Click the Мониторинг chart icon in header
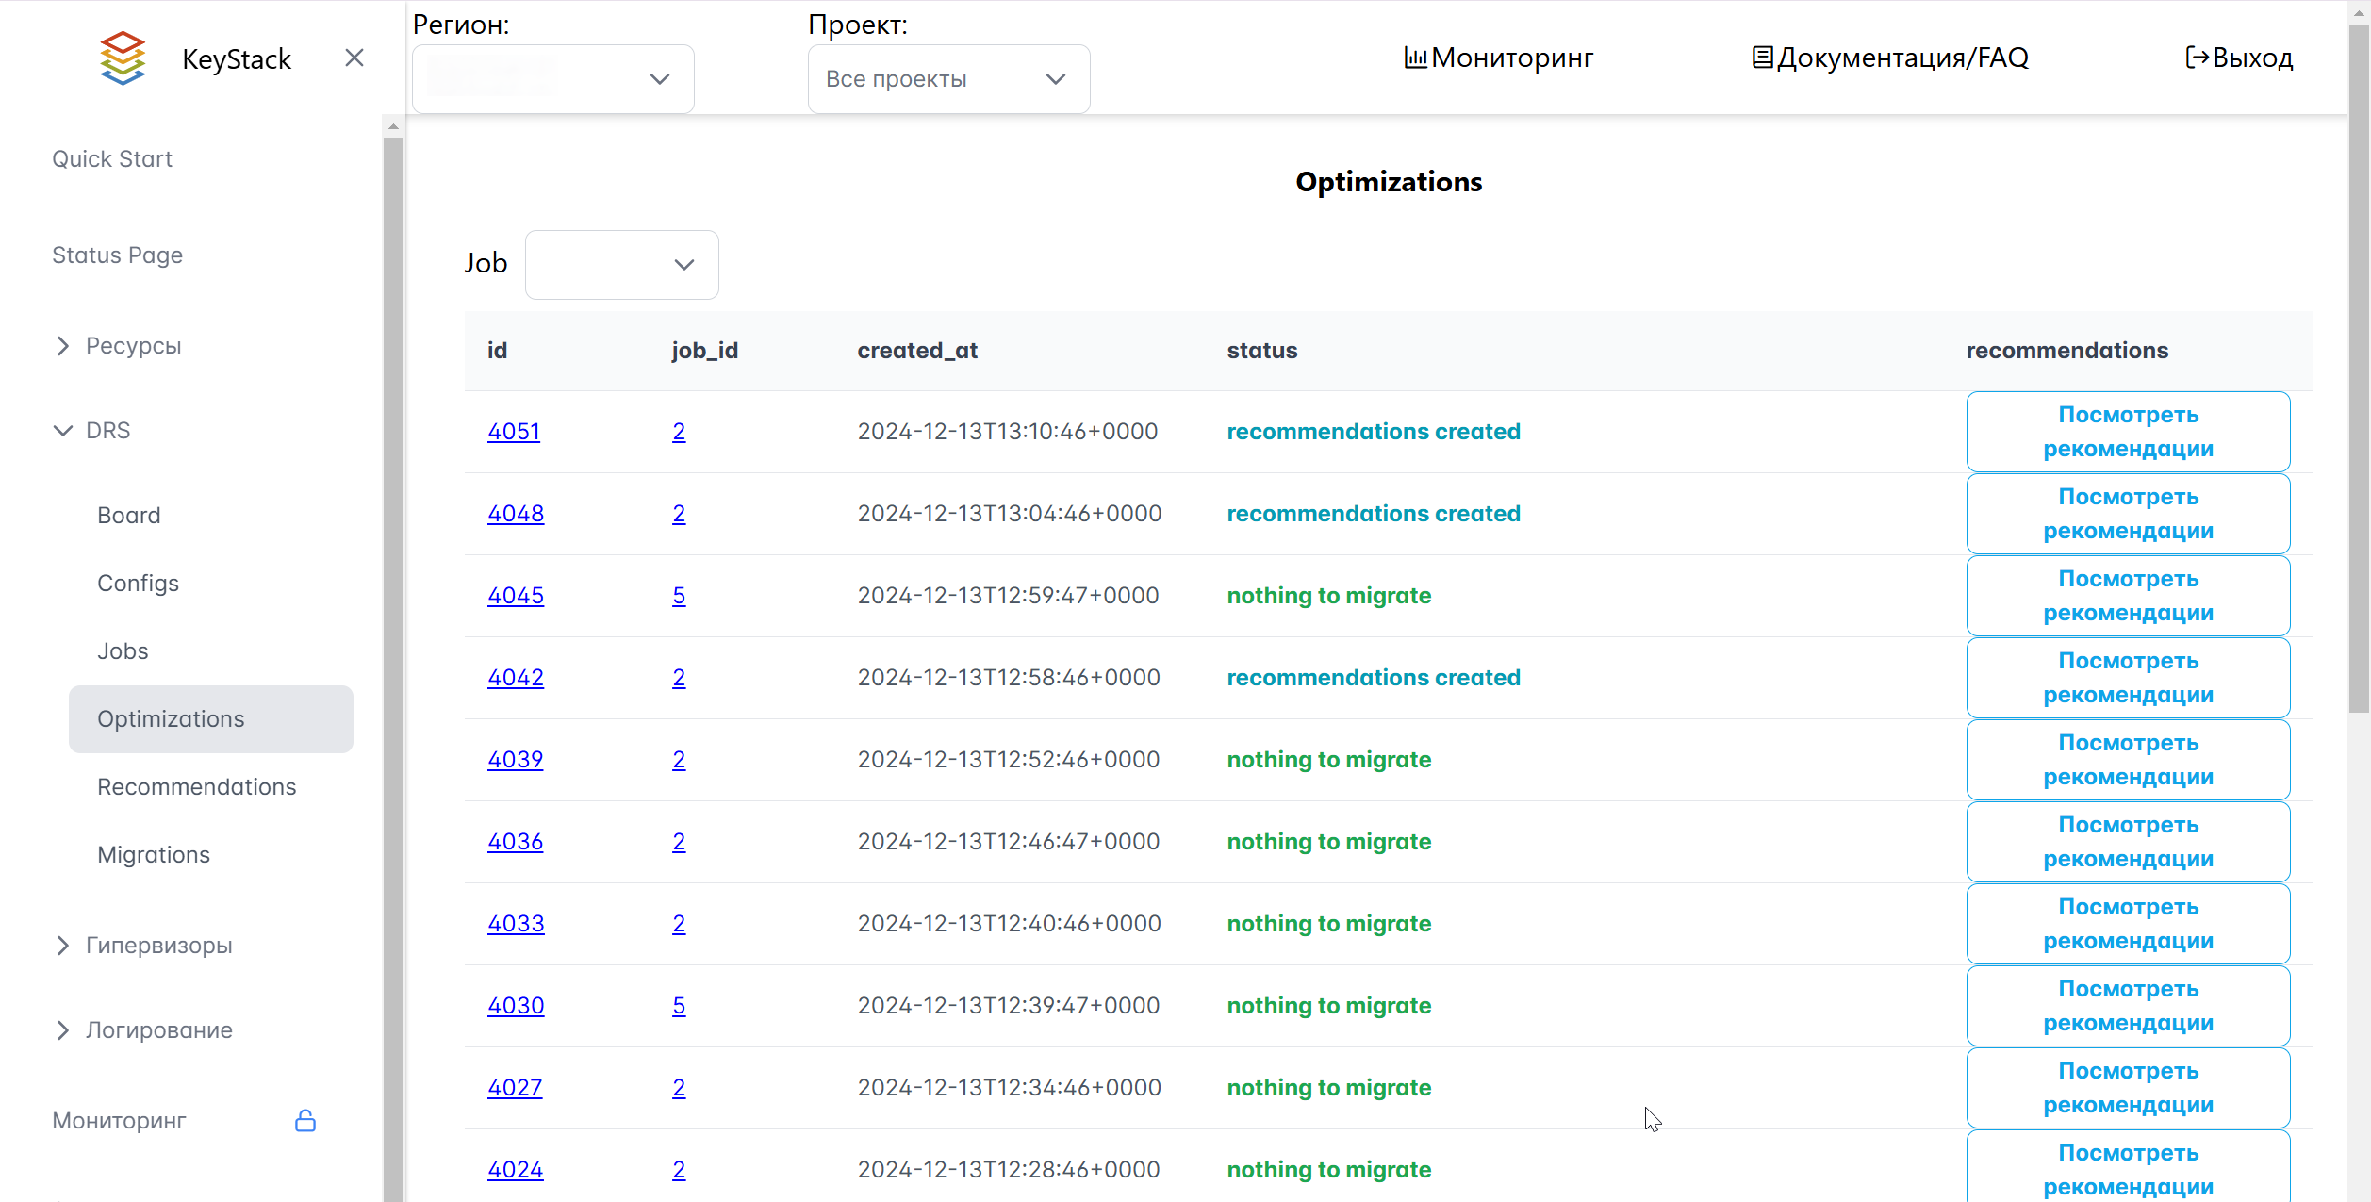The width and height of the screenshot is (2371, 1202). [1415, 58]
